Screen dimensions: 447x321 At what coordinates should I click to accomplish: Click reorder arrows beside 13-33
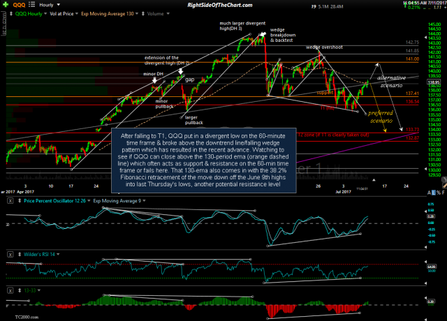20,290
